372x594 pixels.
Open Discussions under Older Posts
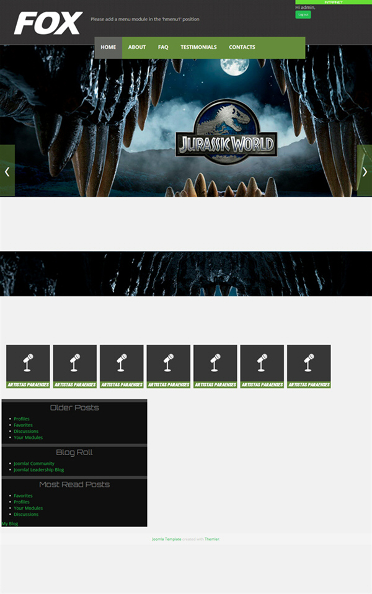[x=26, y=431]
